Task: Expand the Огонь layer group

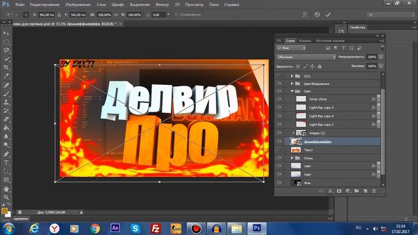Action: pos(292,158)
